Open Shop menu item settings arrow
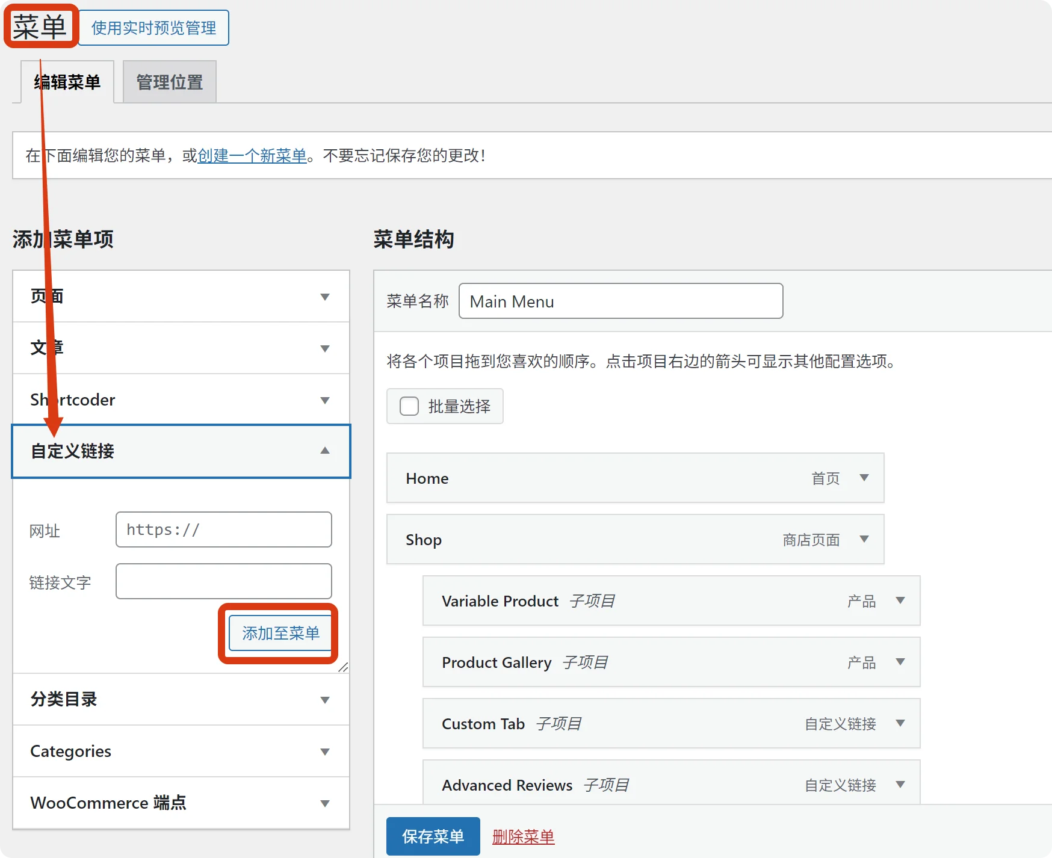The image size is (1052, 858). coord(864,539)
